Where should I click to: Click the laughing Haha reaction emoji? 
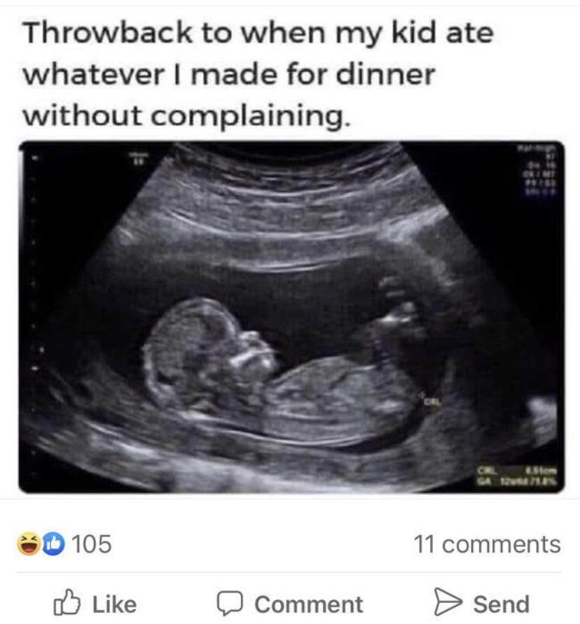(x=28, y=544)
